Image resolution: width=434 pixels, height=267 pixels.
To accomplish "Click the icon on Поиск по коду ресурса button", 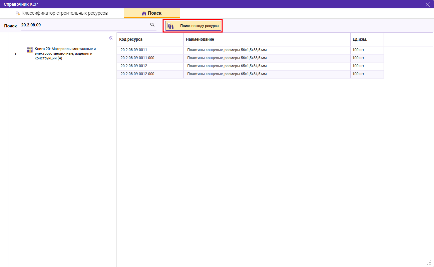I will (170, 26).
